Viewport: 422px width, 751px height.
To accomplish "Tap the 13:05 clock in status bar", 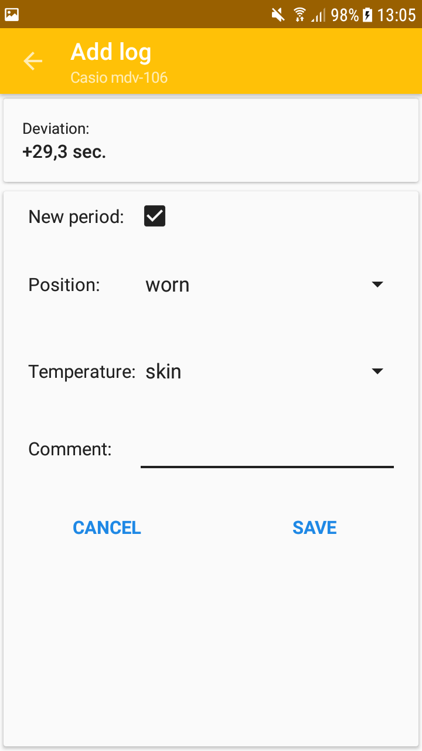I will pyautogui.click(x=396, y=15).
